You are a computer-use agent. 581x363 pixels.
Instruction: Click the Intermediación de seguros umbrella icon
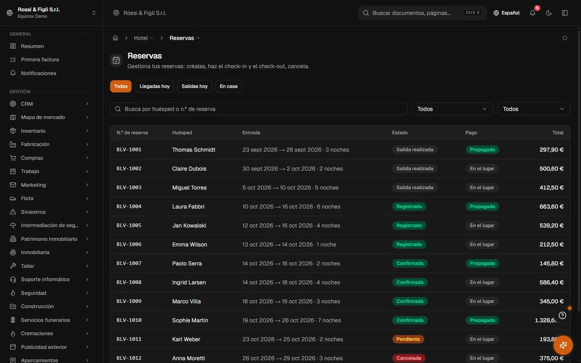[13, 225]
